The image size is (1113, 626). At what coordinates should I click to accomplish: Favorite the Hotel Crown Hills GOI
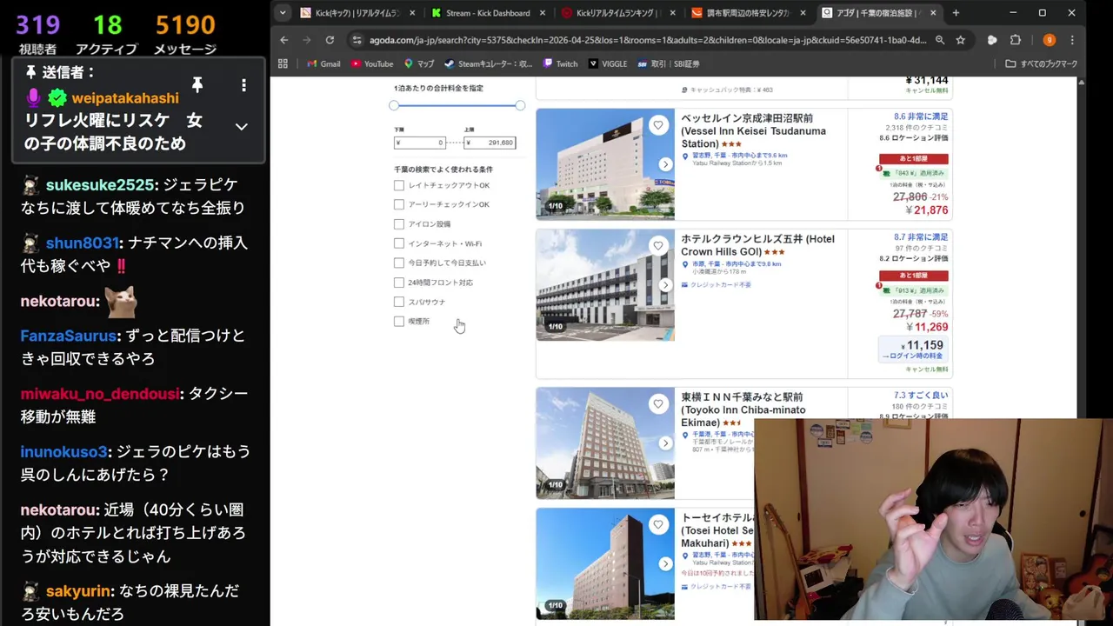[x=658, y=246]
